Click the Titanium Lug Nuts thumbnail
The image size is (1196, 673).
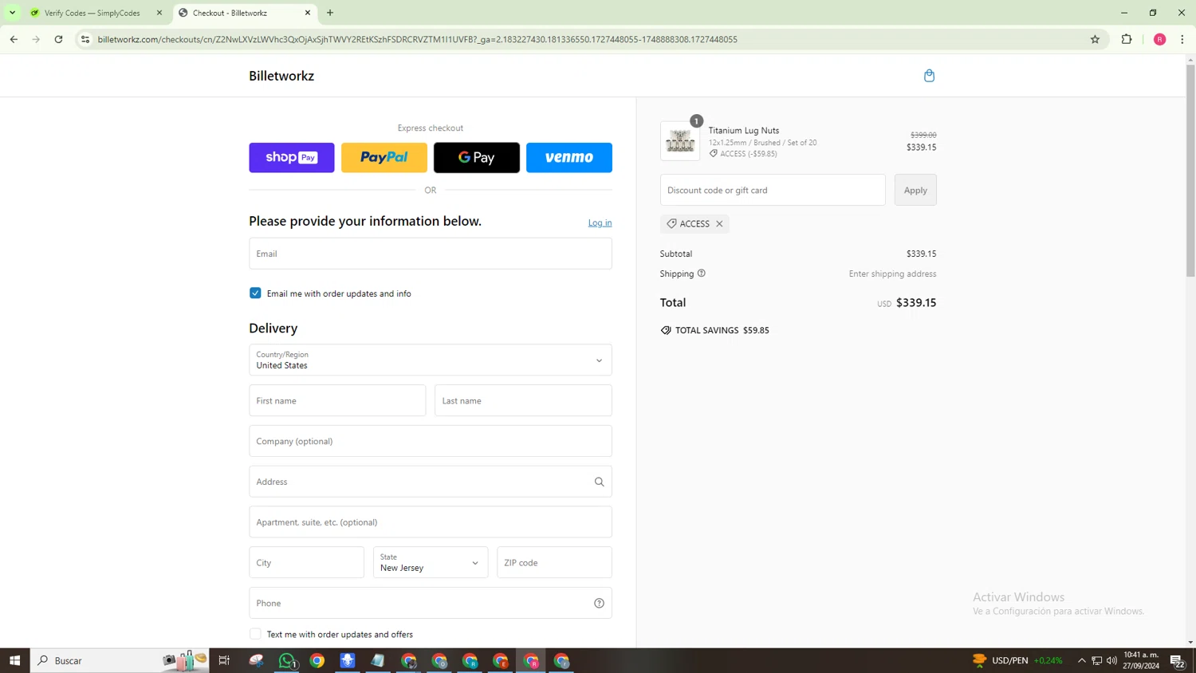[680, 141]
